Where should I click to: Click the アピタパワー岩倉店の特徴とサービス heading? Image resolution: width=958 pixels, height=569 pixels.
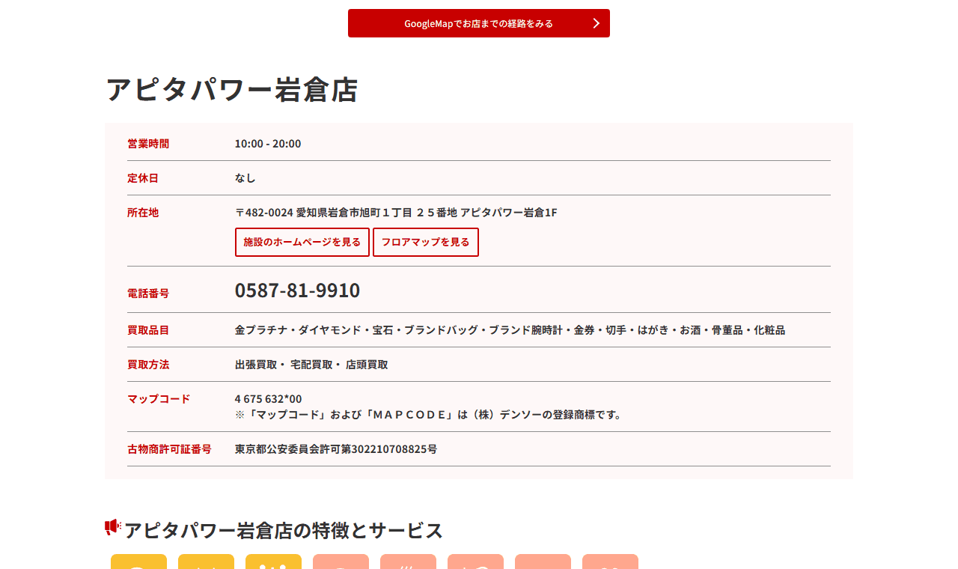(284, 530)
